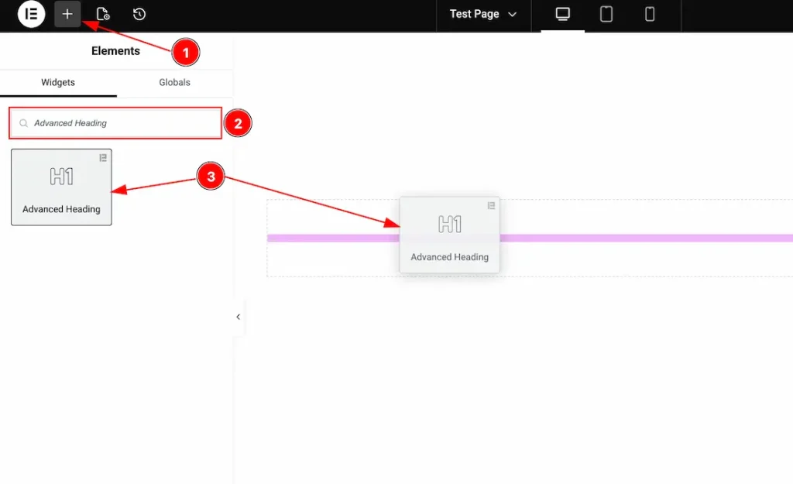Switch to the Globals tab
Screen dimensions: 793x484
173,82
